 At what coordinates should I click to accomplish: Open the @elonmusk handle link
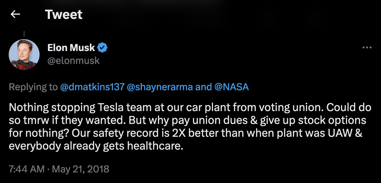point(73,60)
